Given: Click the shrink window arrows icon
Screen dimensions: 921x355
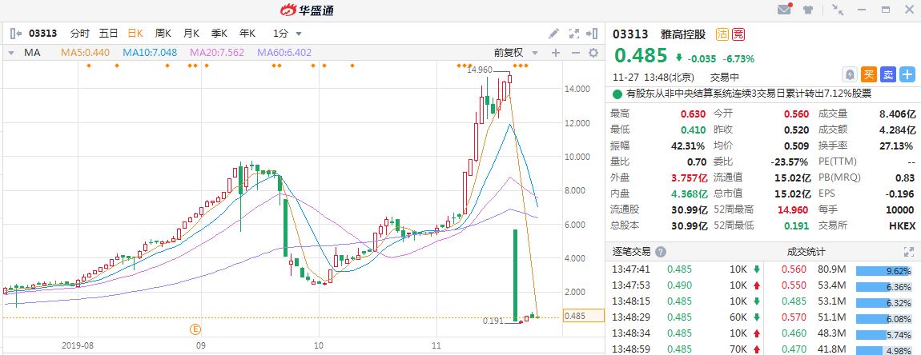Looking at the screenshot, I should 838,10.
